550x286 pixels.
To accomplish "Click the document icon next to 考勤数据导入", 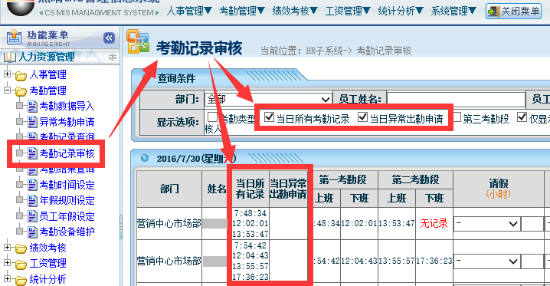I will [32, 107].
